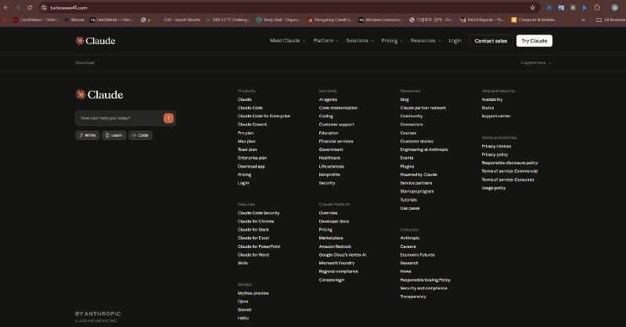Open the Decrypting Cobalt S... bookmark
Screen dimensions: 626x327
[330, 20]
